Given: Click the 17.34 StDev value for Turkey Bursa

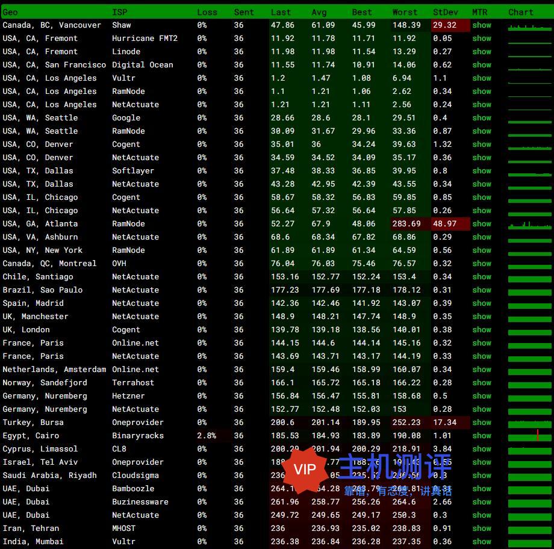Looking at the screenshot, I should point(445,423).
